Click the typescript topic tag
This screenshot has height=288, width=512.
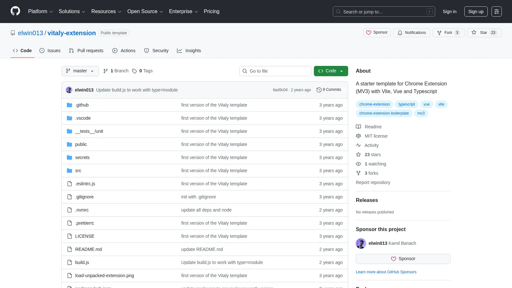pos(406,104)
